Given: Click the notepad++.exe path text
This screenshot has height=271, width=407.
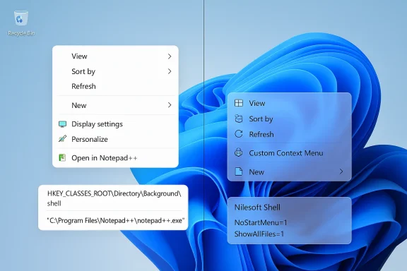Looking at the screenshot, I should [x=116, y=221].
